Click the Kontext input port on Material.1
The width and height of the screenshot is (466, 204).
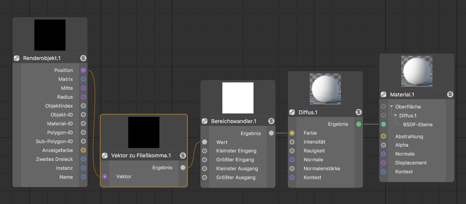point(384,172)
